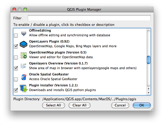Click the OfflineEditing plugin icon

click(x=24, y=33)
